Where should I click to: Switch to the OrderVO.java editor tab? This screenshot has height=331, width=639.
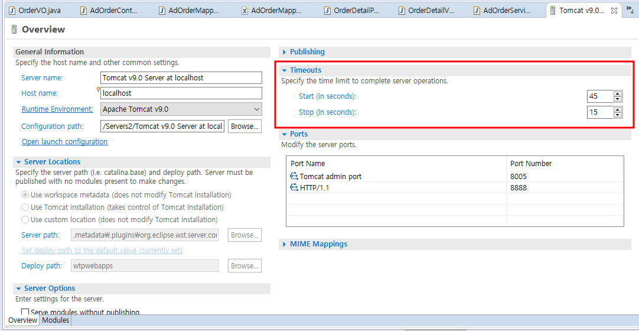35,11
